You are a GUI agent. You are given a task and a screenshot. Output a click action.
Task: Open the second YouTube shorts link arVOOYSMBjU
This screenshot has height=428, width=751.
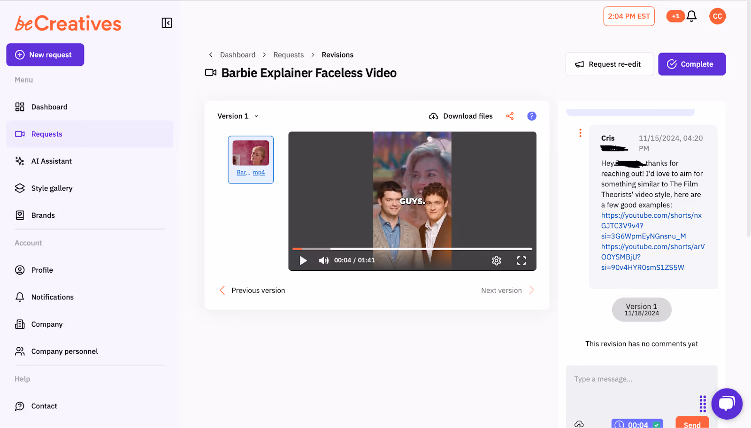point(653,257)
